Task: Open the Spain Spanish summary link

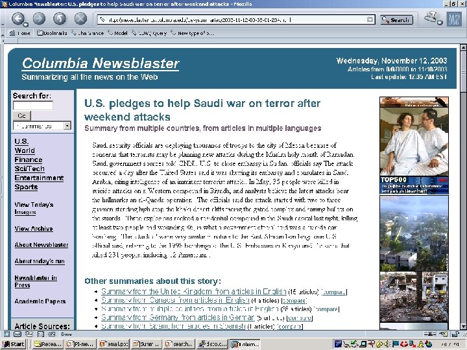Action: [x=174, y=326]
